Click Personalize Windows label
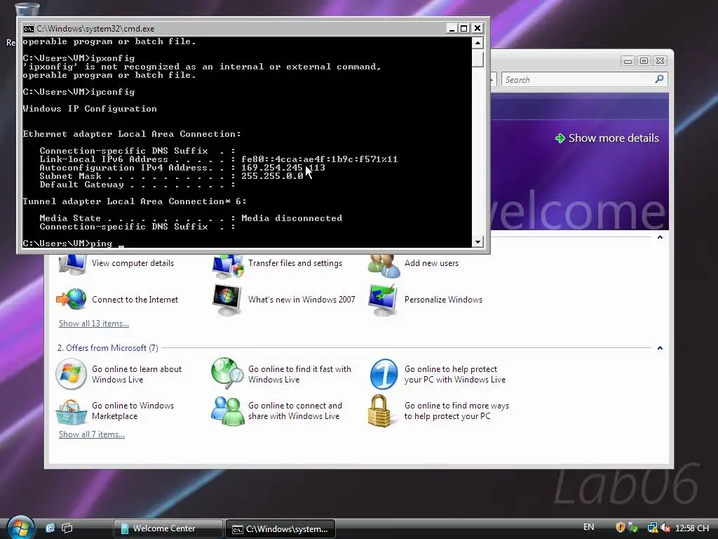This screenshot has width=718, height=539. (443, 300)
